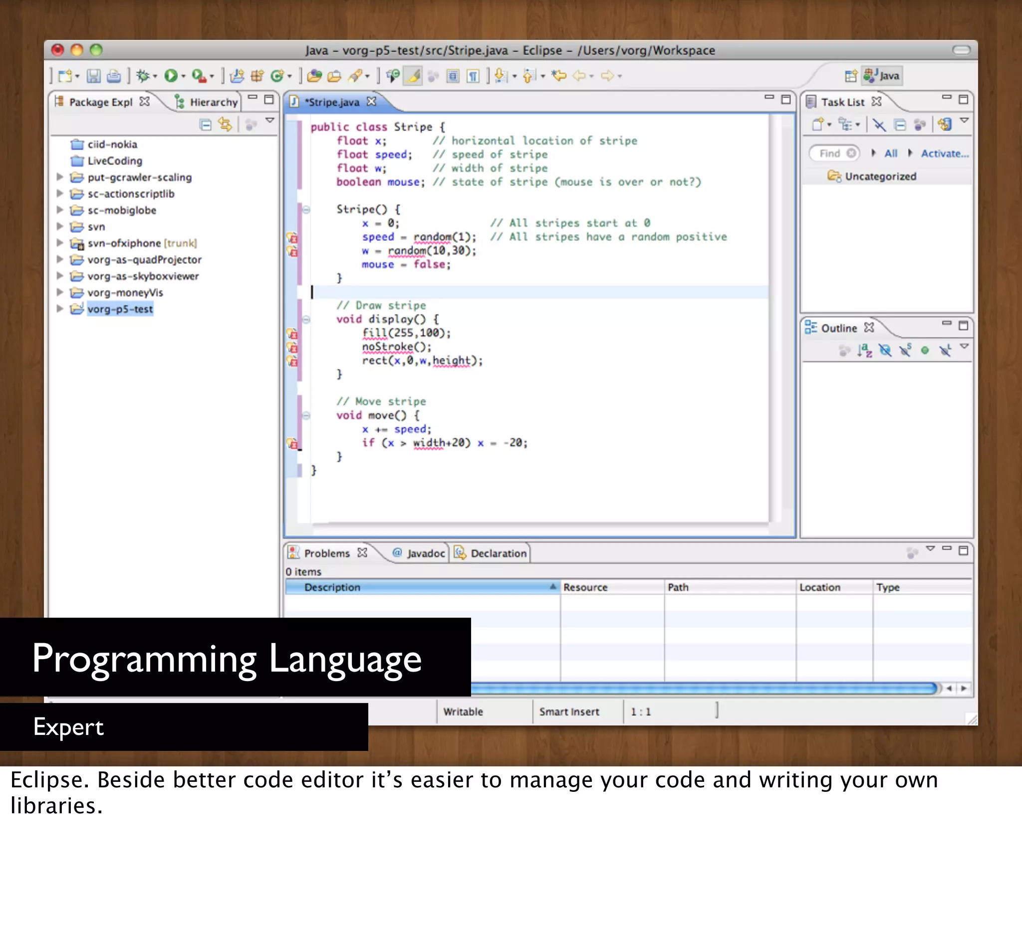Toggle Mark Occurrences highlighter icon
1022x948 pixels.
tap(413, 76)
